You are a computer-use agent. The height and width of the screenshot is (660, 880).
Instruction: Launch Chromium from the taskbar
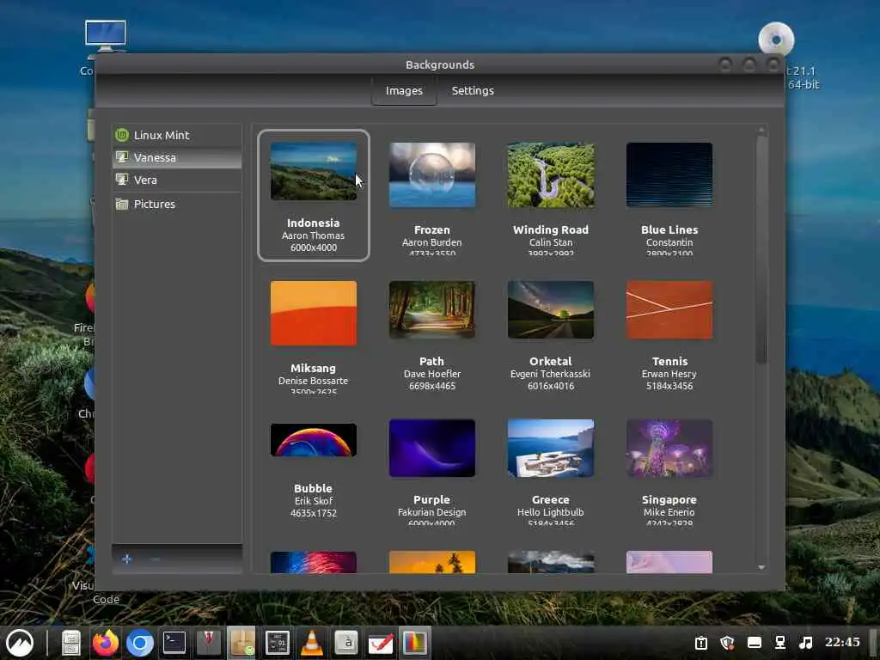[x=140, y=643]
